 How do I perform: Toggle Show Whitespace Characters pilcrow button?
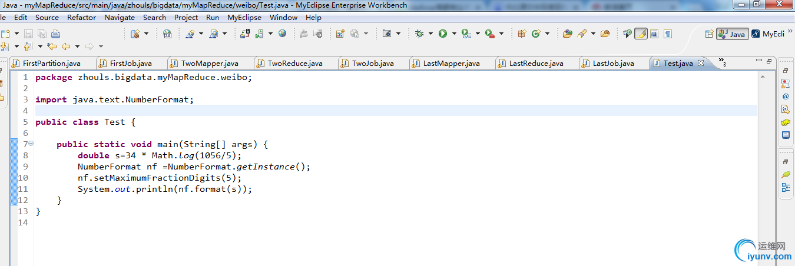tap(668, 34)
